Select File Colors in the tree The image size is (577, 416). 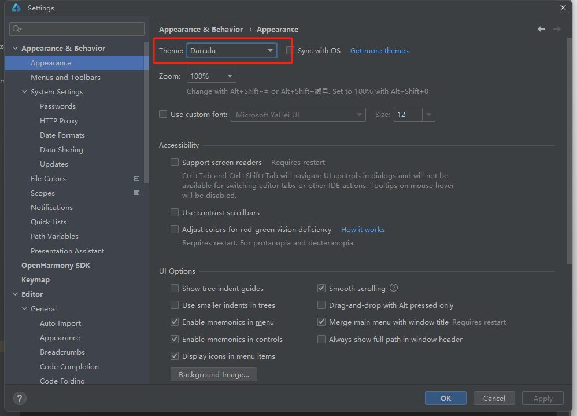pyautogui.click(x=48, y=179)
